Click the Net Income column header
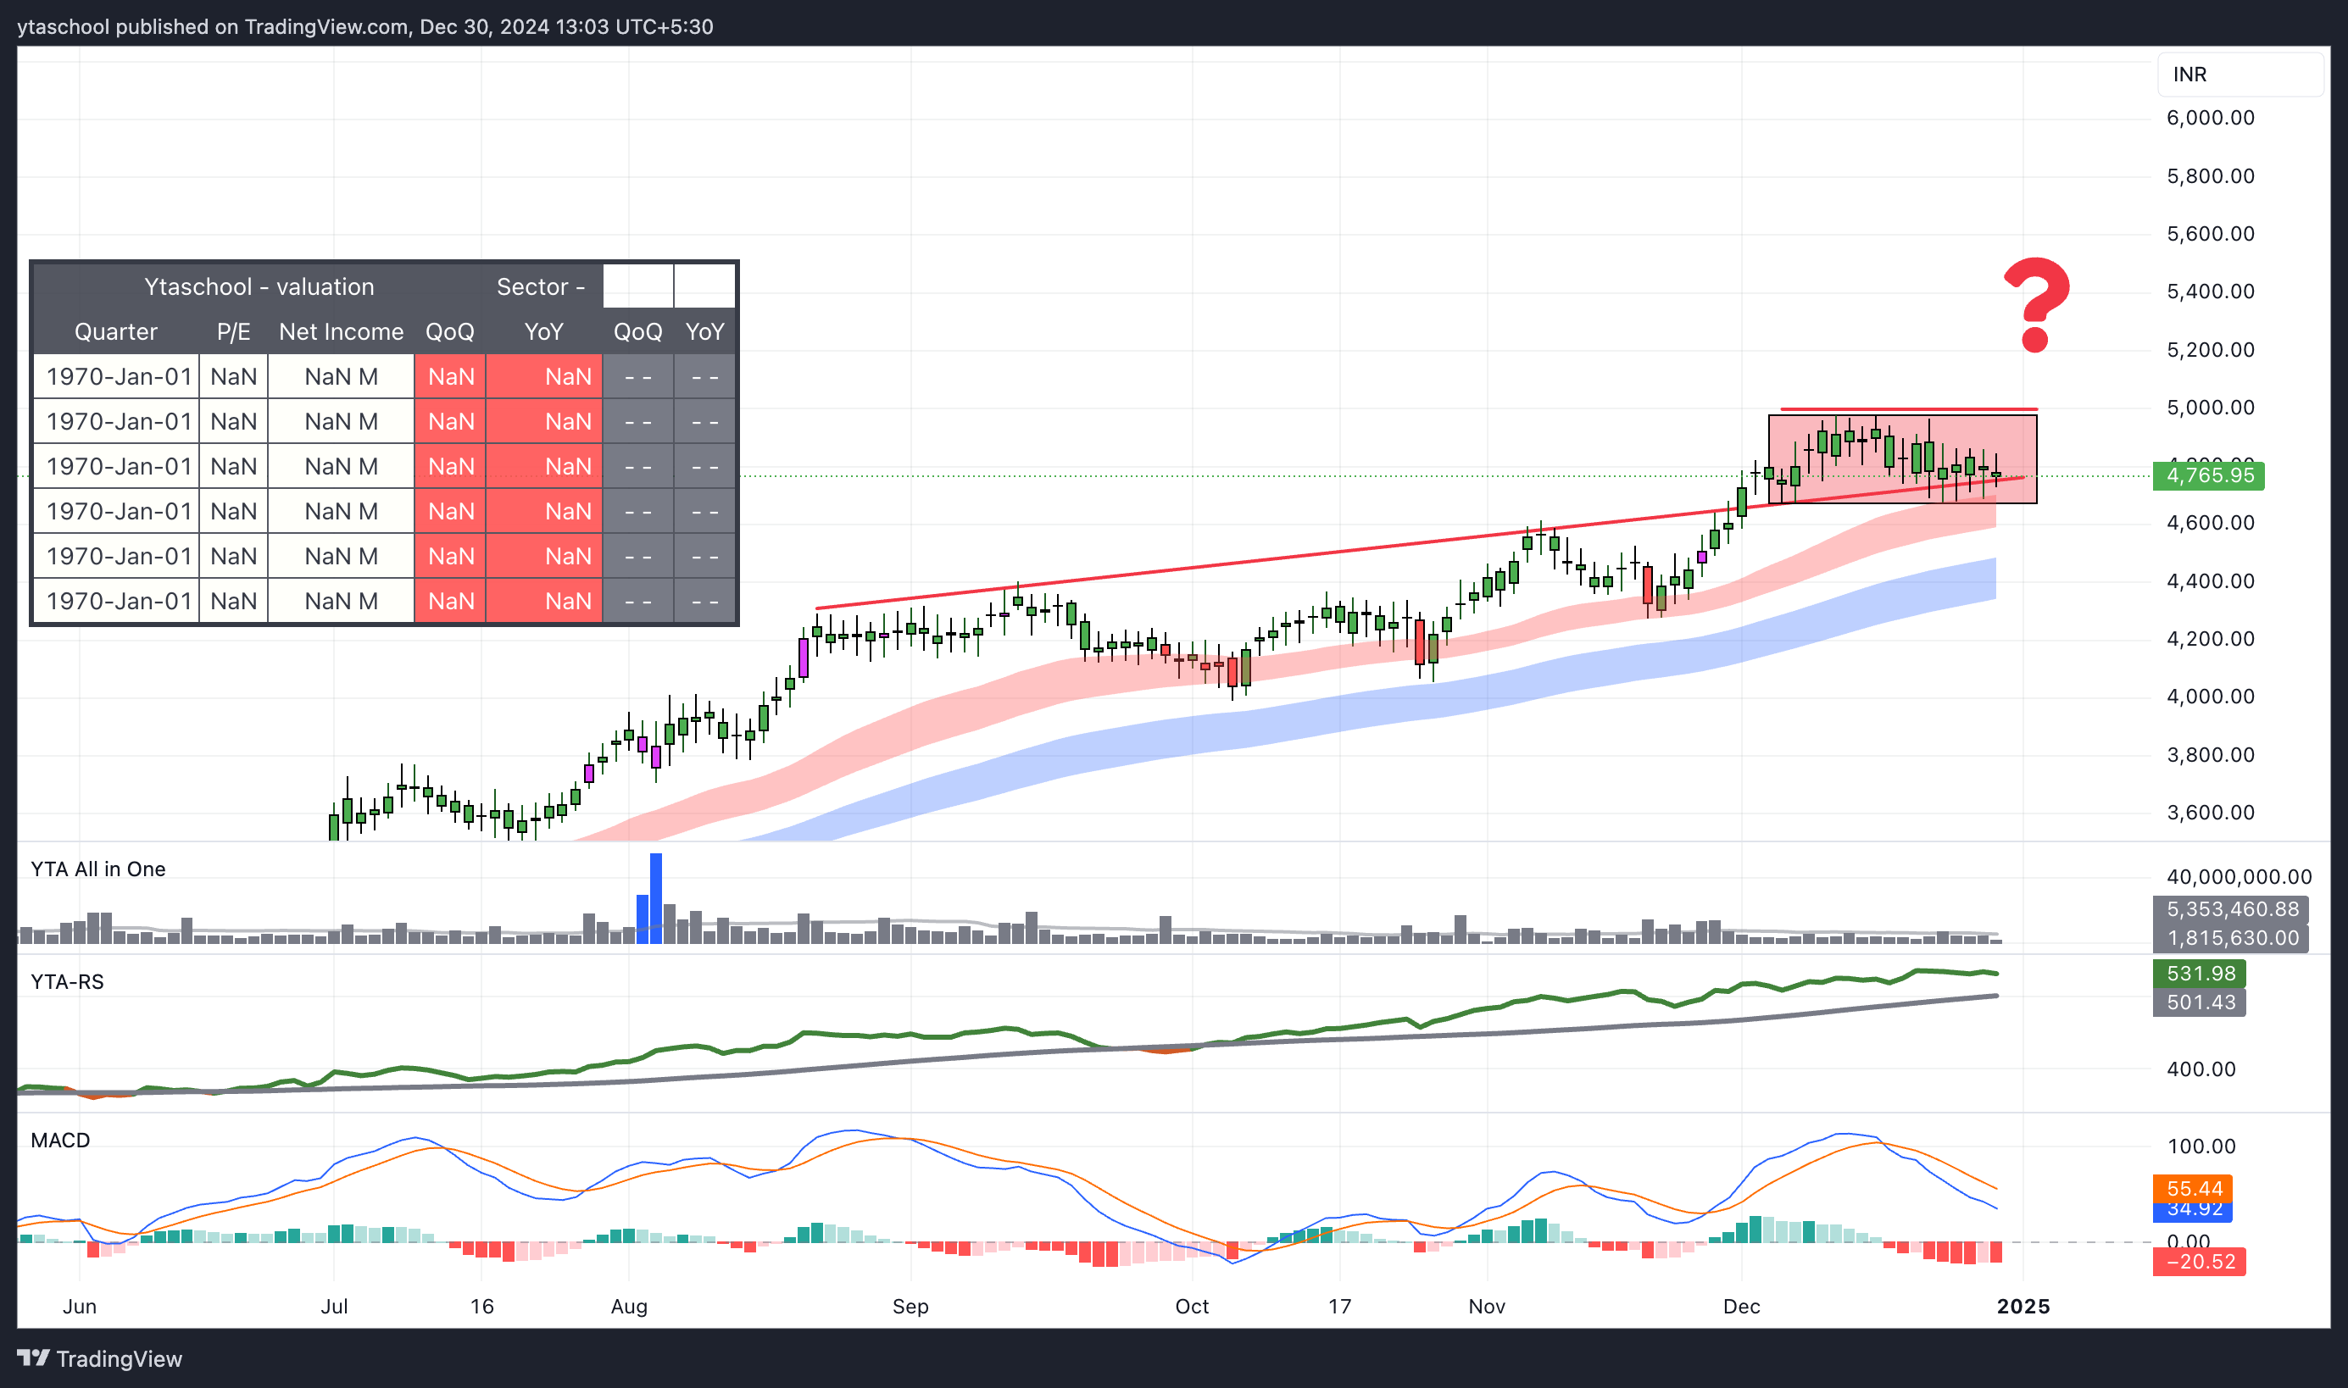The height and width of the screenshot is (1388, 2348). pos(342,332)
